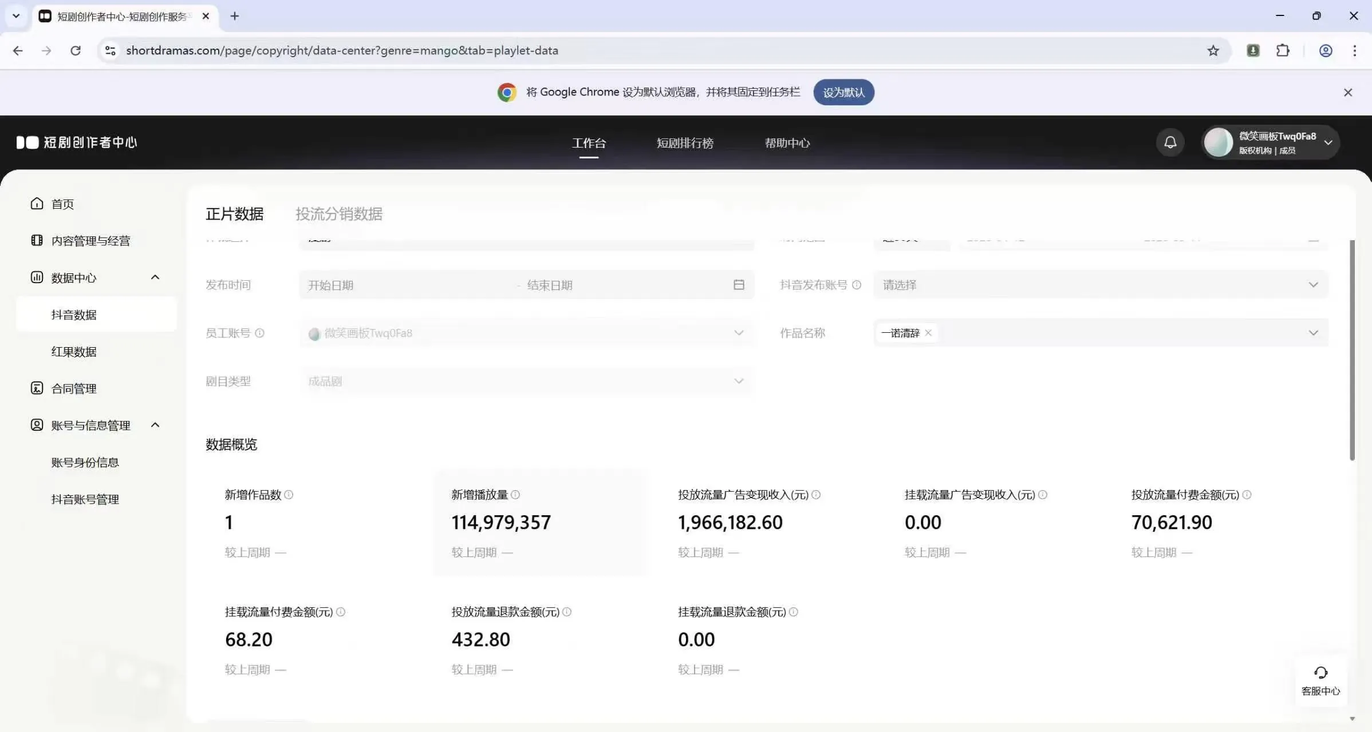Collapse the 数据中心 sidebar section
The width and height of the screenshot is (1372, 732).
click(x=155, y=277)
